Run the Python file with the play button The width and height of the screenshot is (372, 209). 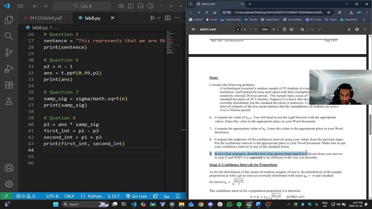click(x=153, y=18)
